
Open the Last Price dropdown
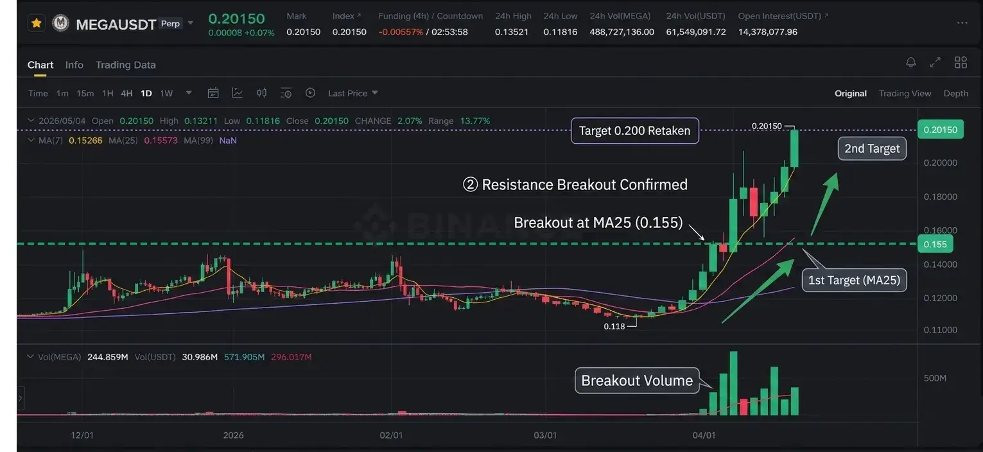point(353,93)
